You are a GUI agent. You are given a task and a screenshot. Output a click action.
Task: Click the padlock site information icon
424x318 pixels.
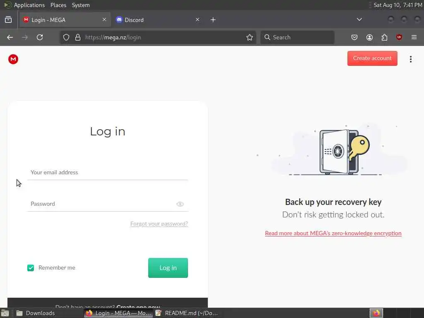[x=78, y=37]
